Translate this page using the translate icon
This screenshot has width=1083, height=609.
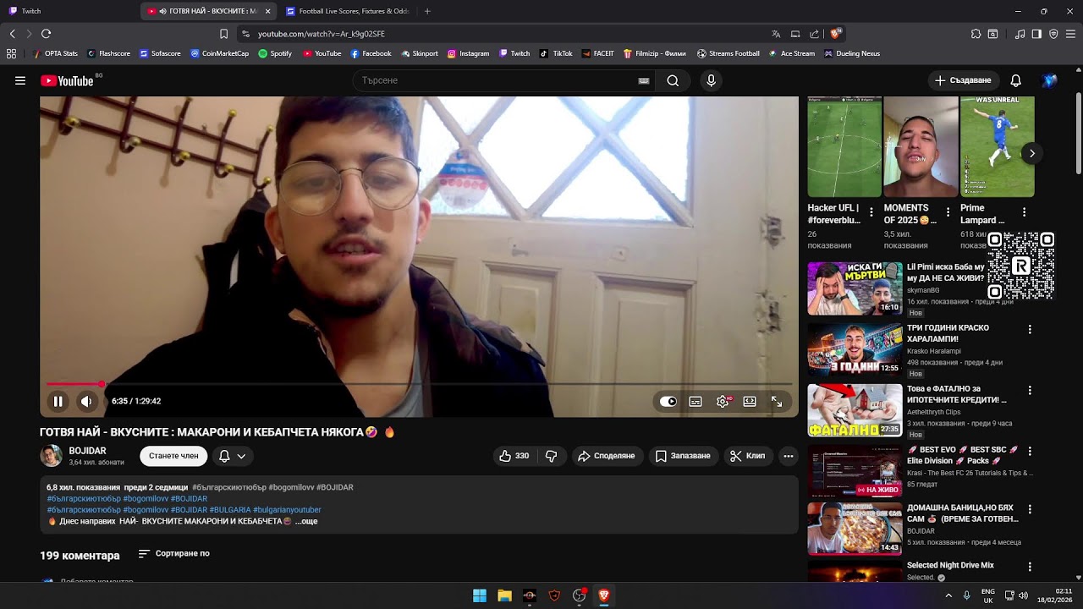coord(776,34)
